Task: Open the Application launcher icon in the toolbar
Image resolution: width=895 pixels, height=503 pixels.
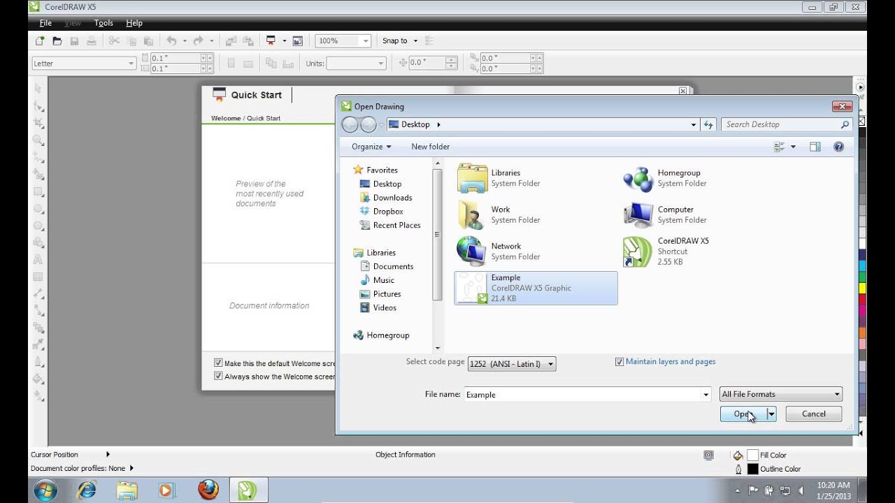Action: pyautogui.click(x=271, y=41)
